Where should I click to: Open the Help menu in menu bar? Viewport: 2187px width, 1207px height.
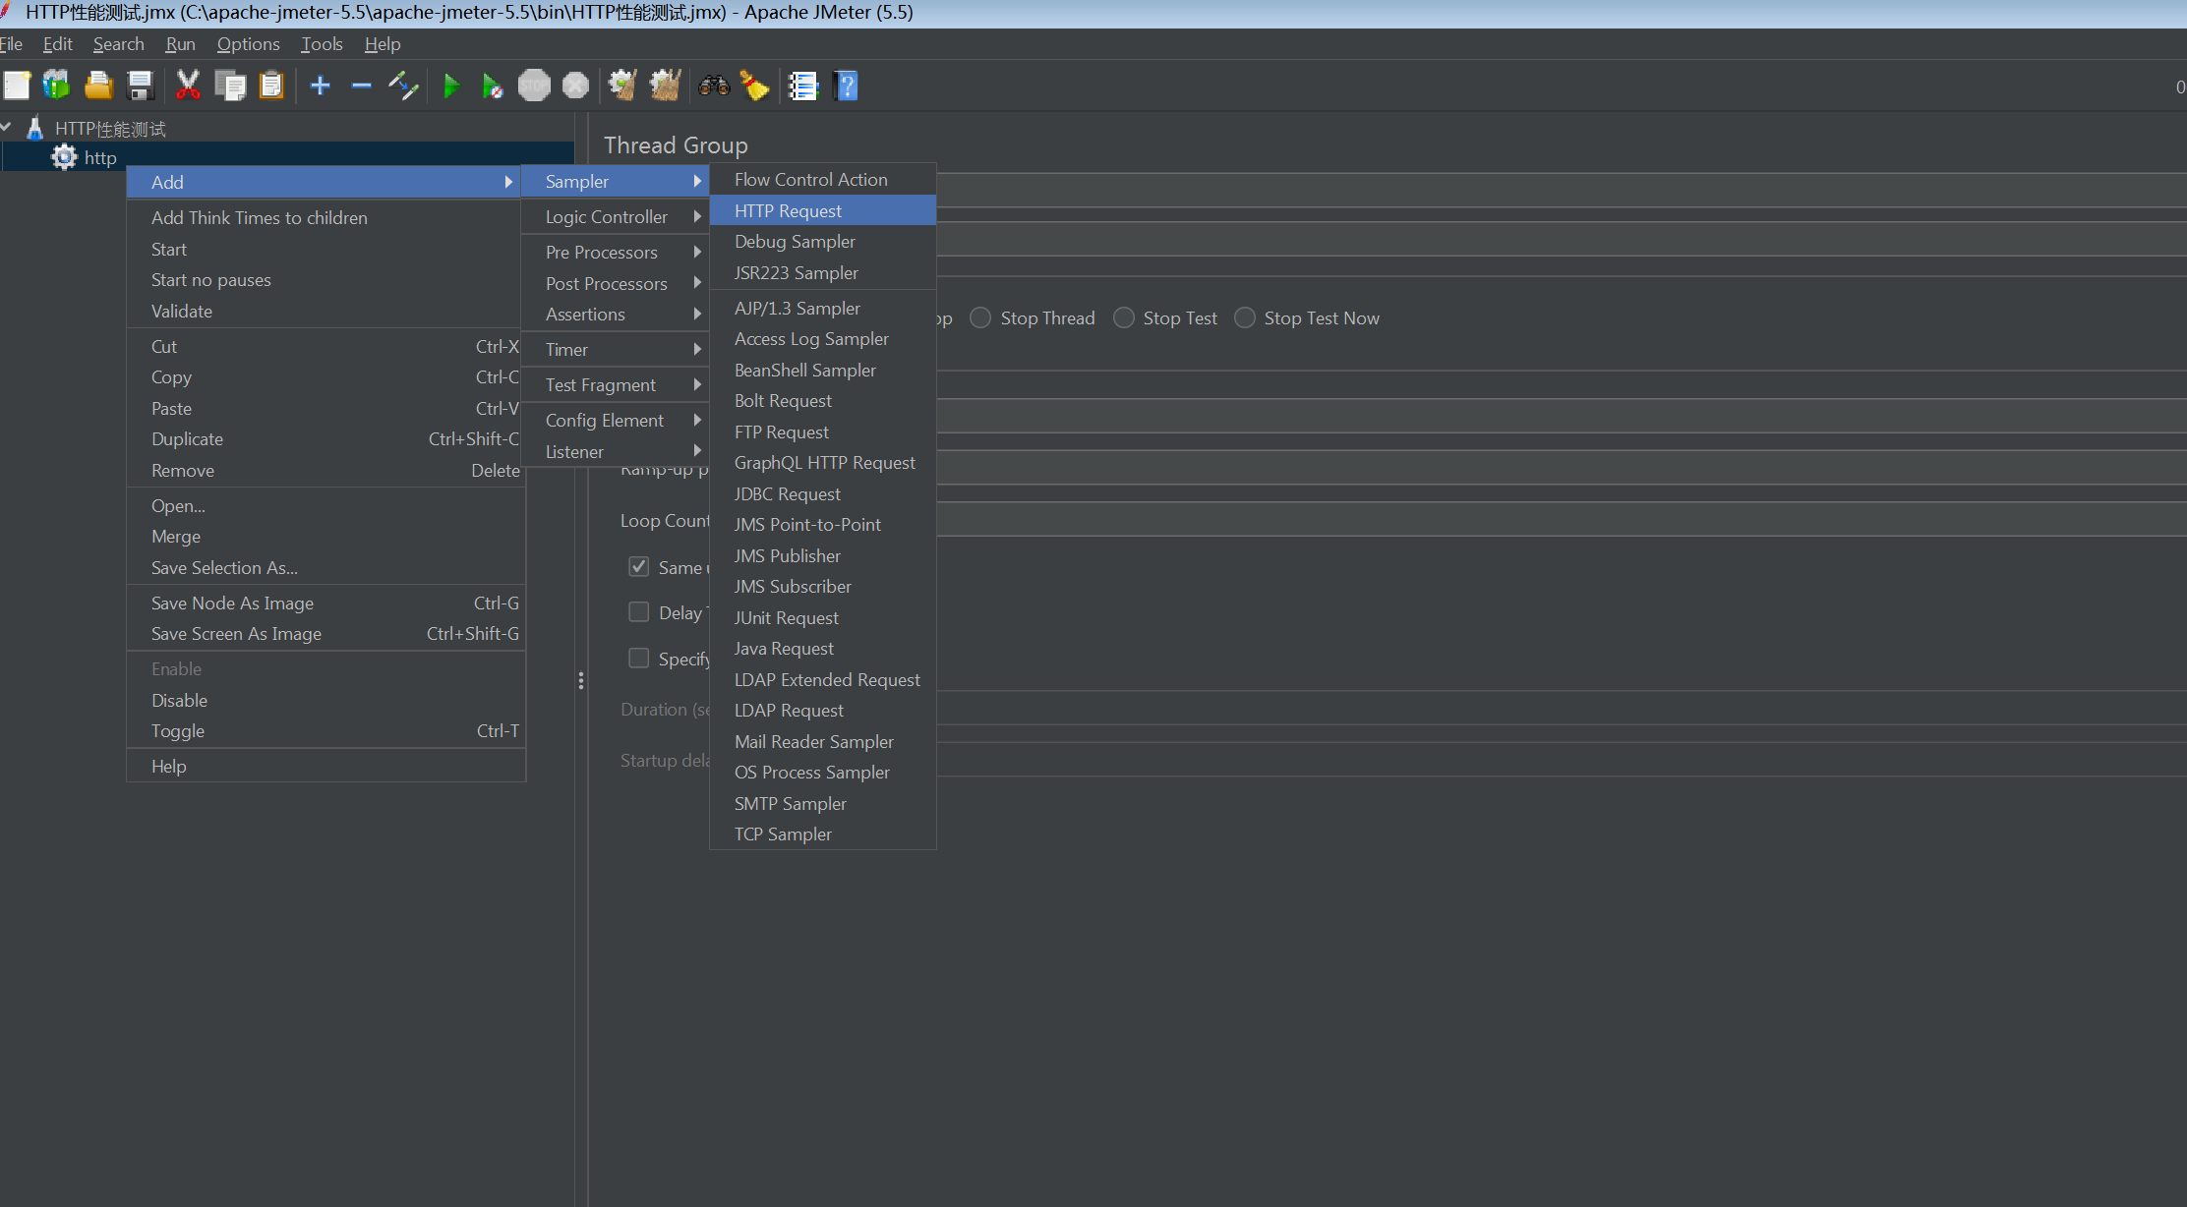pyautogui.click(x=383, y=44)
